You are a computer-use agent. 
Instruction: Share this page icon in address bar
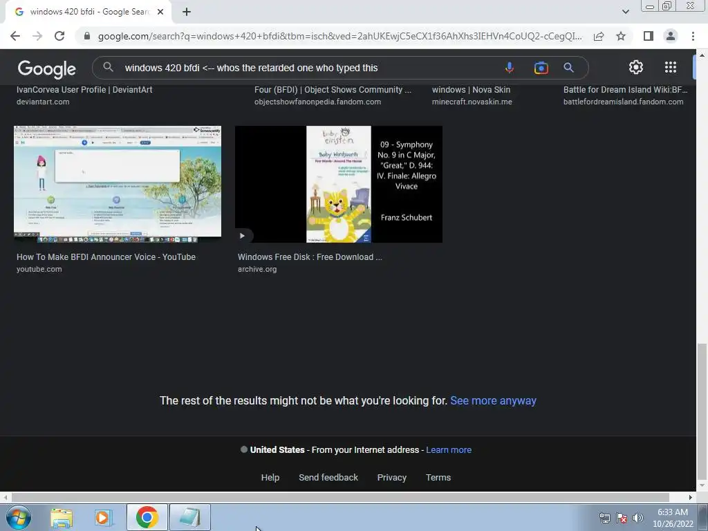tap(599, 36)
